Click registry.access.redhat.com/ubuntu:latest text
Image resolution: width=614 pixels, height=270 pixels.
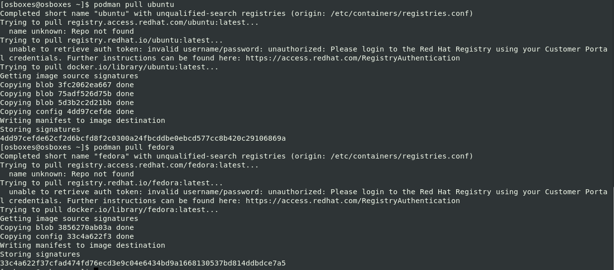[156, 22]
